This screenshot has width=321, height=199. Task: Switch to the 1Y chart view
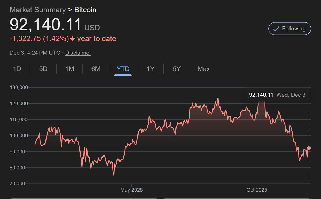tap(150, 69)
